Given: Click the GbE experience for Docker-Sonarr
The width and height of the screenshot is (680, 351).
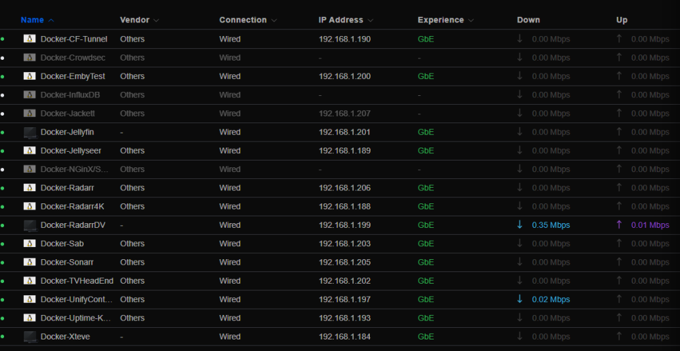Looking at the screenshot, I should point(426,263).
